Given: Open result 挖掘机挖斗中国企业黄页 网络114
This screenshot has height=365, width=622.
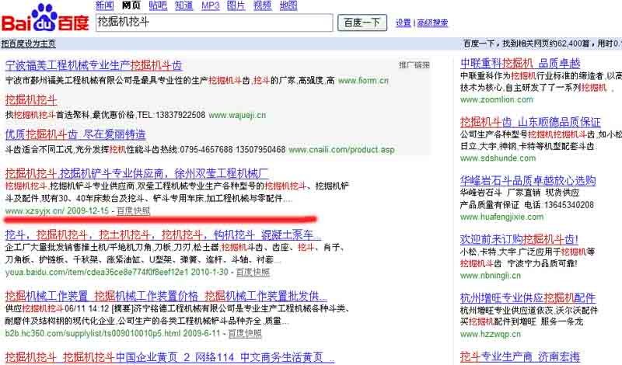Looking at the screenshot, I should (169, 357).
